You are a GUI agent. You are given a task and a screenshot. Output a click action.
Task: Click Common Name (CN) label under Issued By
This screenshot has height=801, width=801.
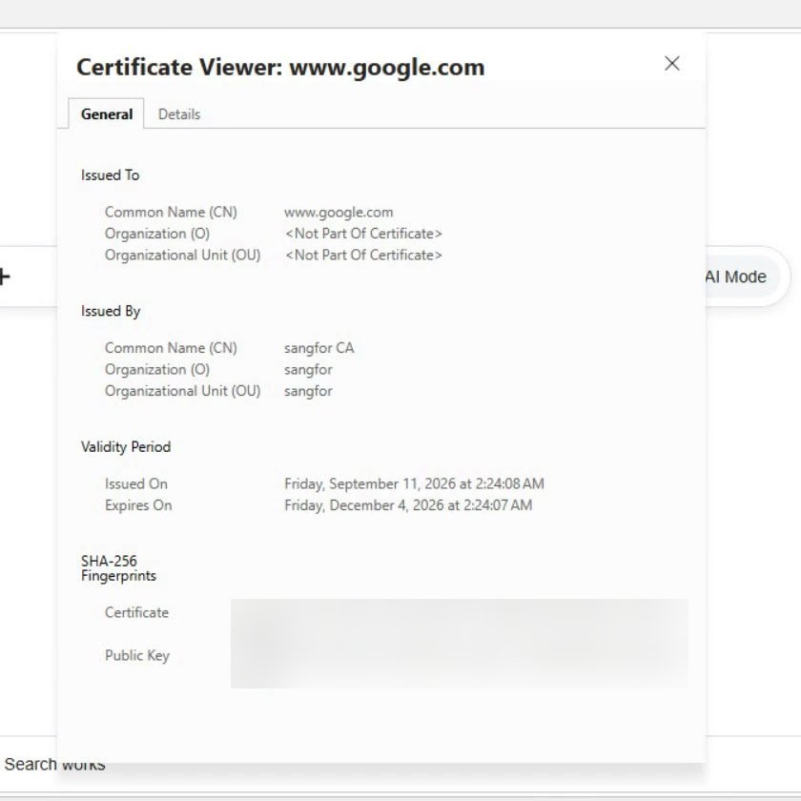[x=171, y=348]
